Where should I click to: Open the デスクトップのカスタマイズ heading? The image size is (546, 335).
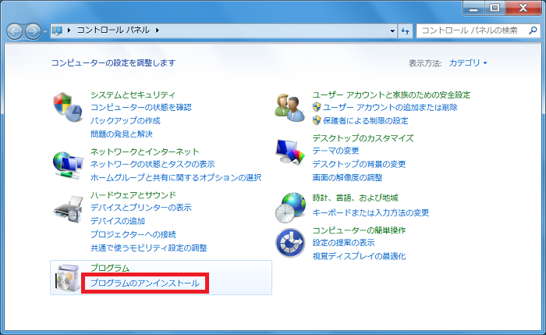[x=363, y=138]
